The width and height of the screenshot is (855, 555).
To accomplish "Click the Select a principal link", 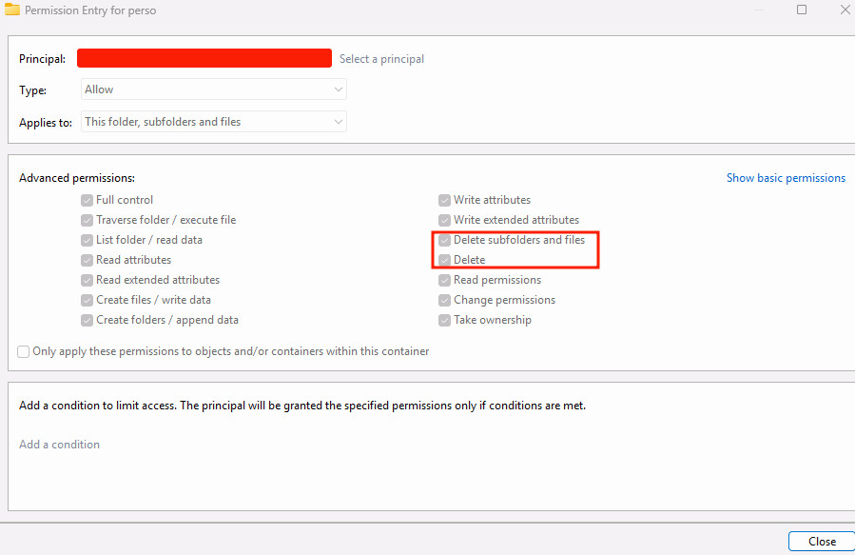I will coord(381,59).
